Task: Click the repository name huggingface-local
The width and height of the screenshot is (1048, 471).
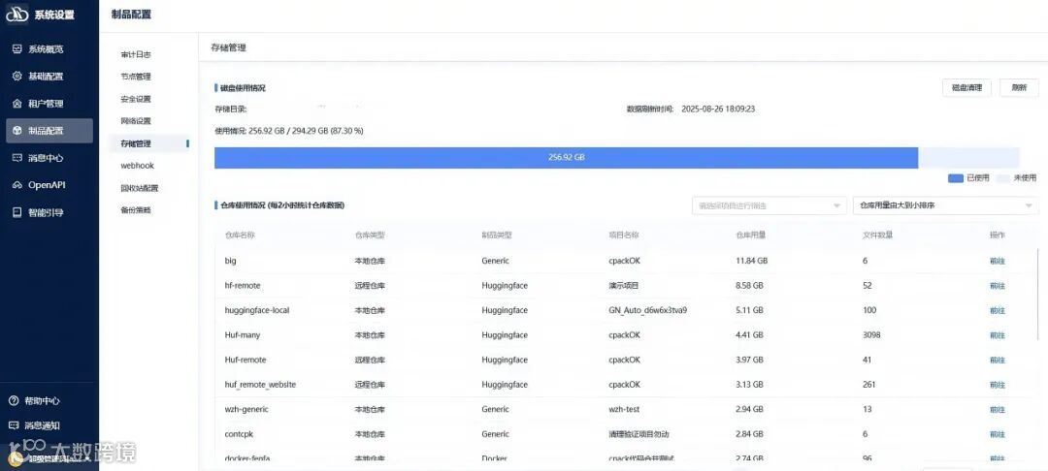Action: click(257, 310)
